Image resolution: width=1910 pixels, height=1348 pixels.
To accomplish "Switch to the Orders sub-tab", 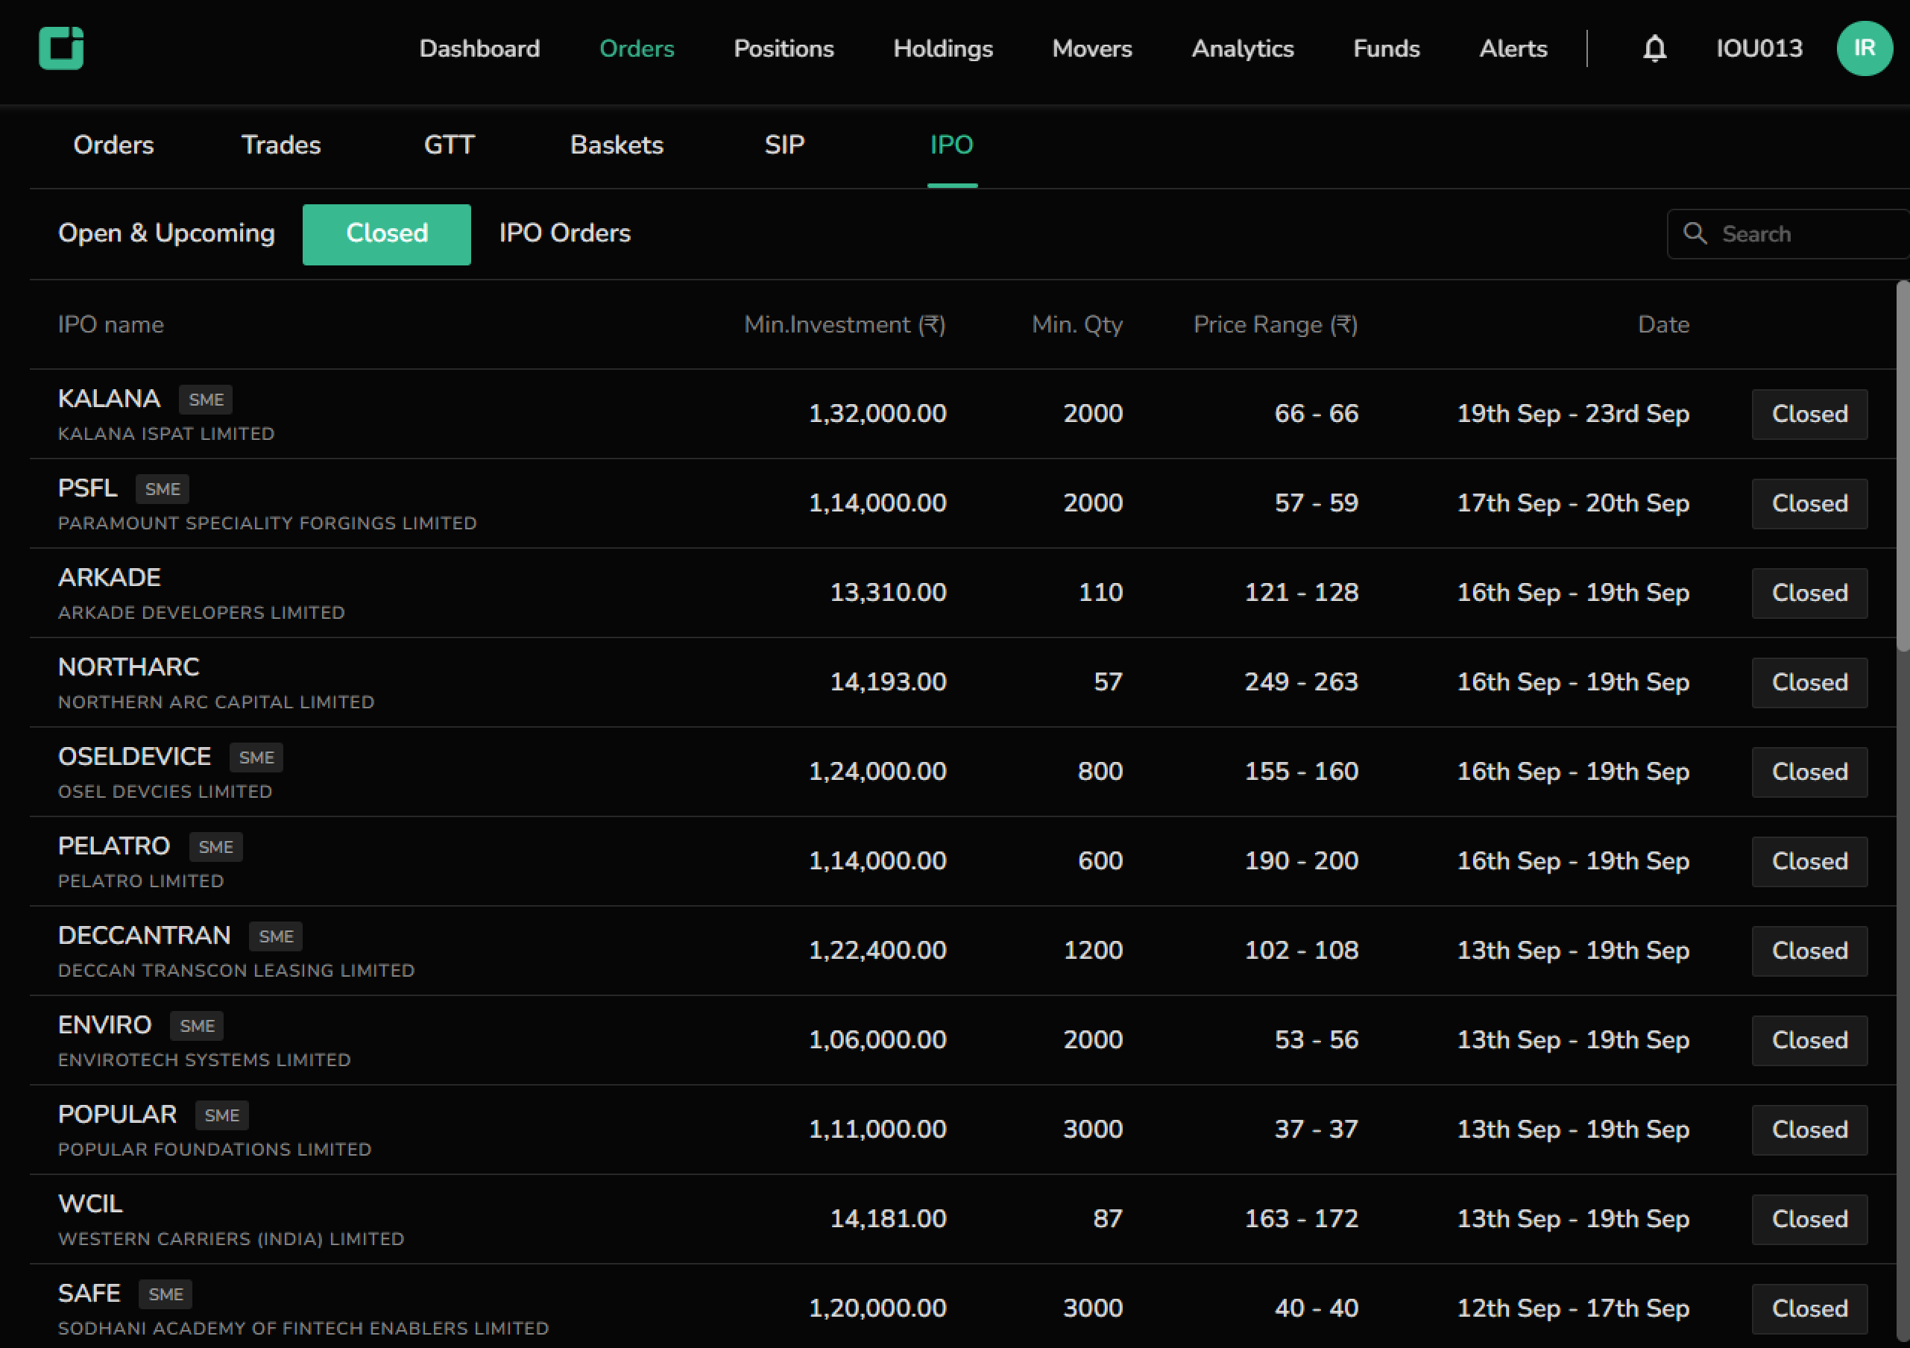I will 113,145.
